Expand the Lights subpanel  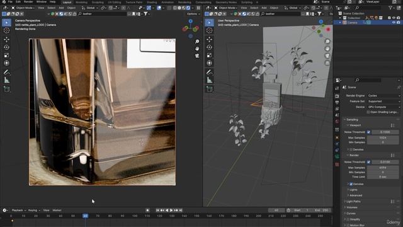click(x=353, y=190)
